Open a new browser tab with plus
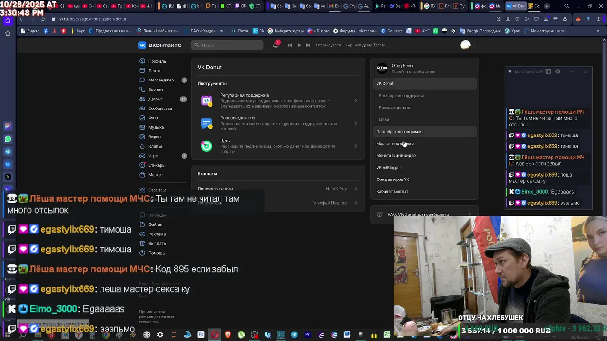The image size is (607, 341). coord(547,6)
